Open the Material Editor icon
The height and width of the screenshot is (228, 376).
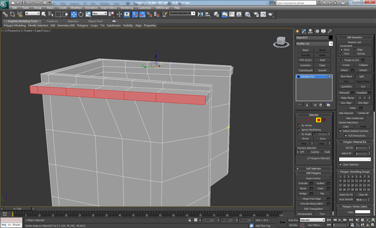pyautogui.click(x=248, y=14)
